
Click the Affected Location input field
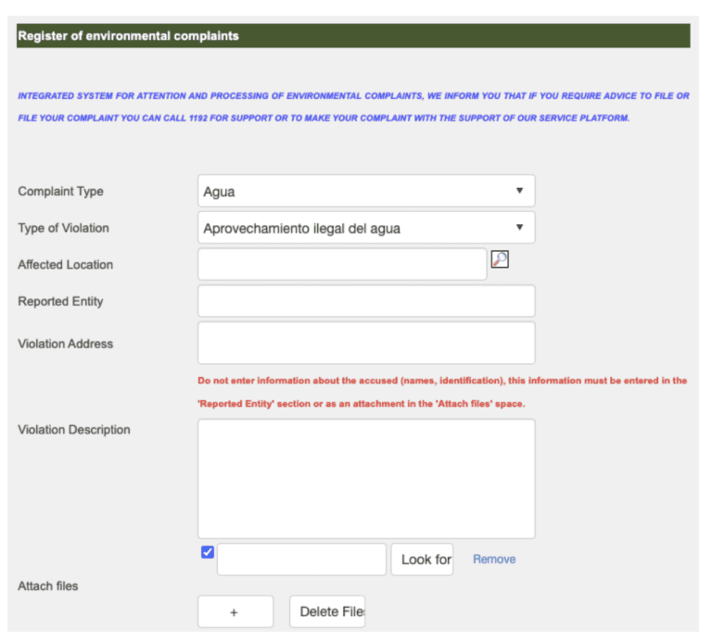click(x=342, y=264)
